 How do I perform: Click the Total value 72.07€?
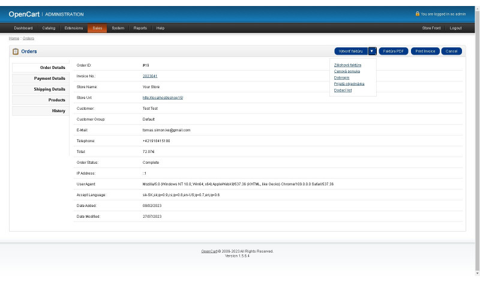(x=148, y=152)
